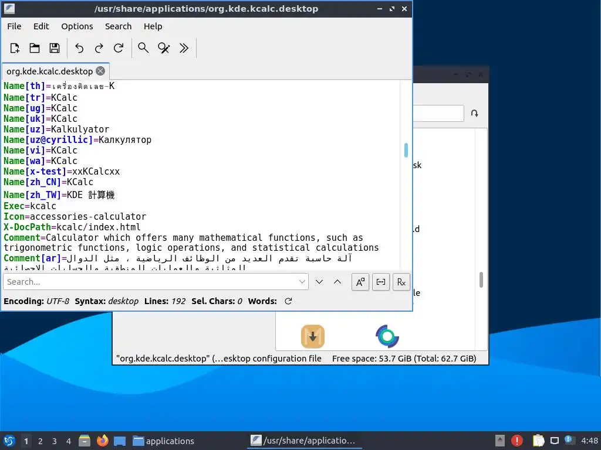Viewport: 601px width, 450px height.
Task: Switch to virtual desktop 1
Action: 26,441
